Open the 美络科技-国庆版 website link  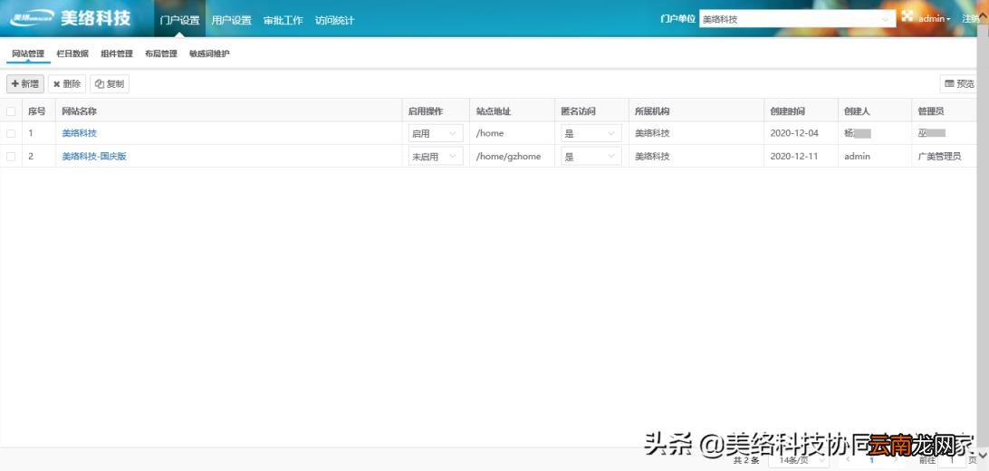[94, 156]
